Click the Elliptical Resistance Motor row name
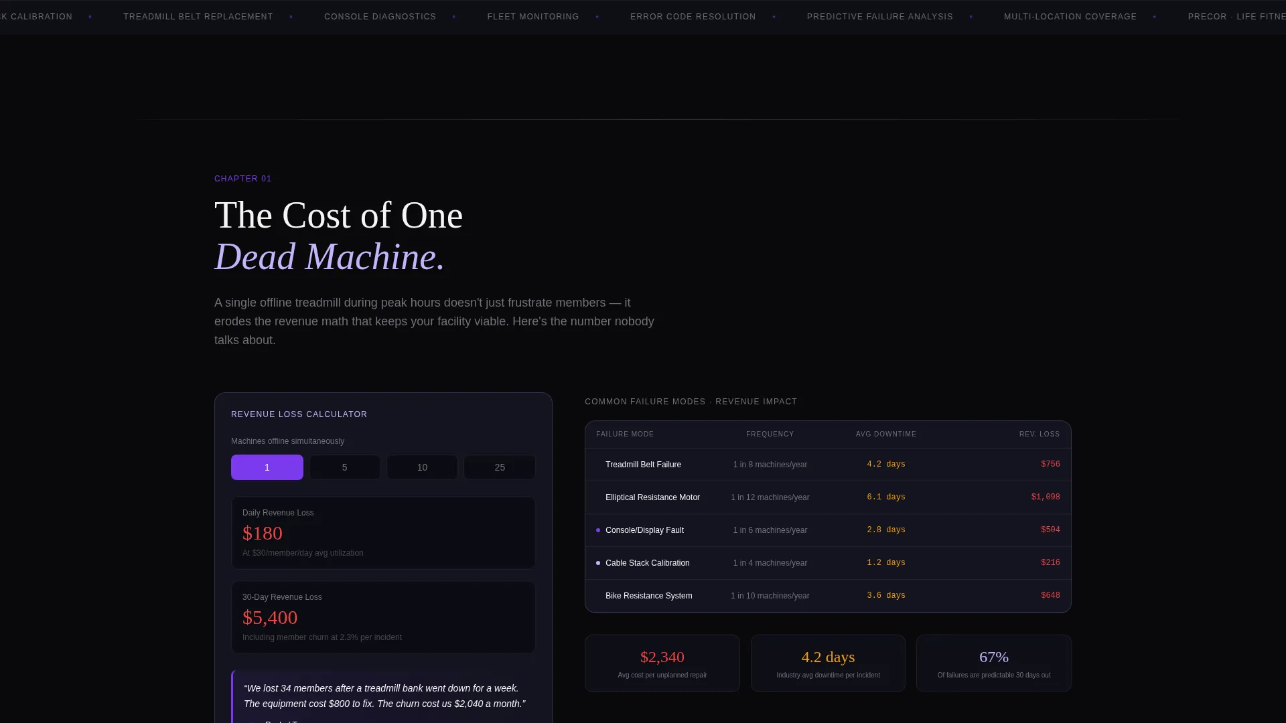This screenshot has height=723, width=1286. point(652,497)
